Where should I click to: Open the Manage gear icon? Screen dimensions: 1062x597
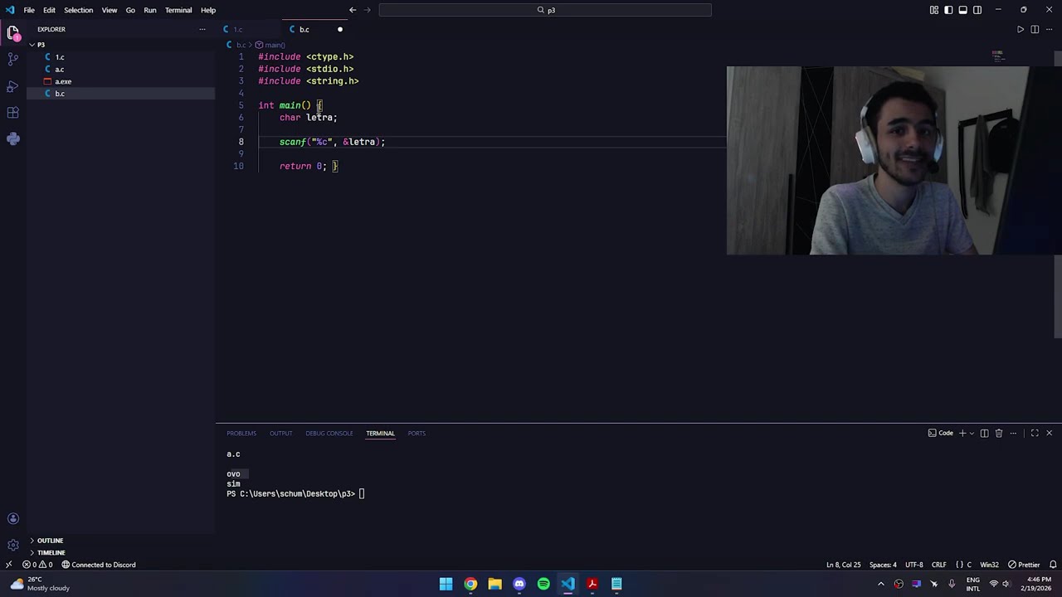tap(12, 545)
